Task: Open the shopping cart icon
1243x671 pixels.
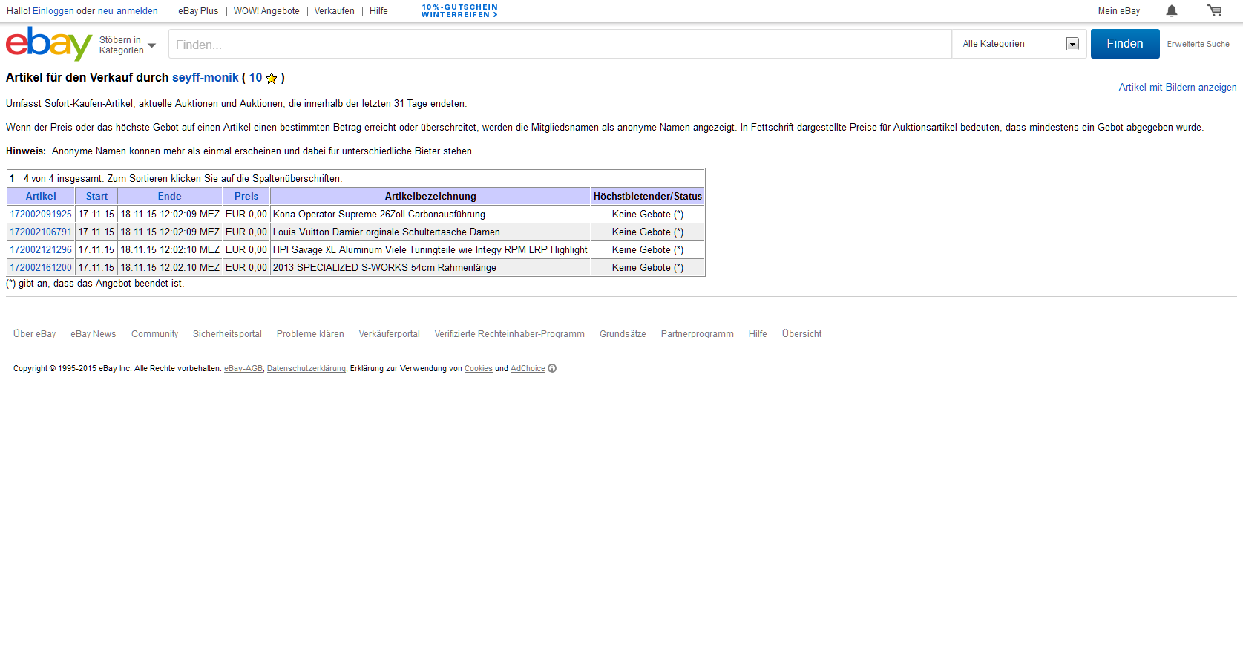Action: click(1214, 11)
